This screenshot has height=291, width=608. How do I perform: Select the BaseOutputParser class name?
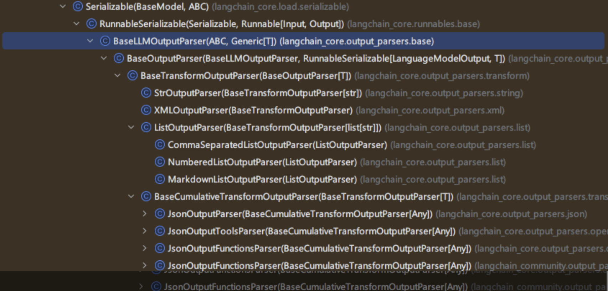(x=316, y=58)
